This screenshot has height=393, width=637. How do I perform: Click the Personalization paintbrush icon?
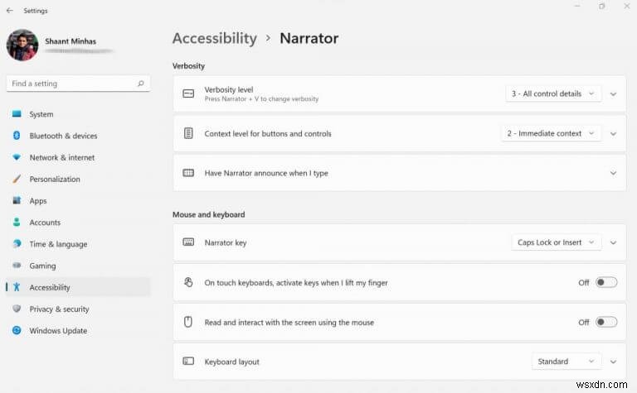(x=17, y=179)
